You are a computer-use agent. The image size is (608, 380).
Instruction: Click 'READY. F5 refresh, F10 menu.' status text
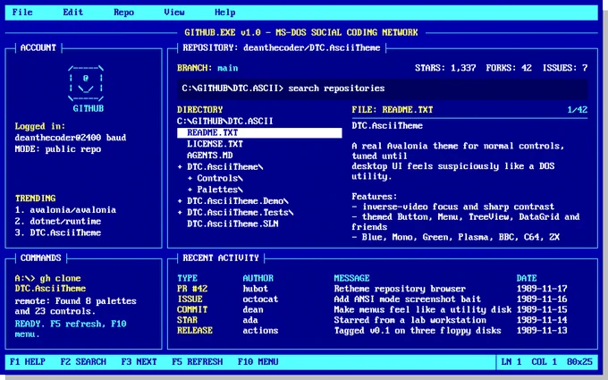click(x=71, y=329)
